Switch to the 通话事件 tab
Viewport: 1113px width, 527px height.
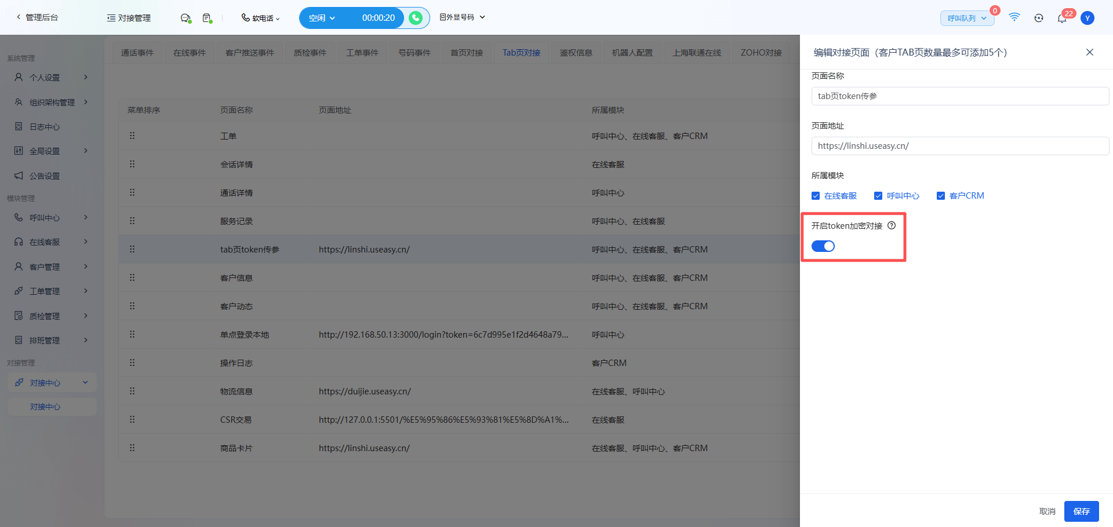(137, 53)
